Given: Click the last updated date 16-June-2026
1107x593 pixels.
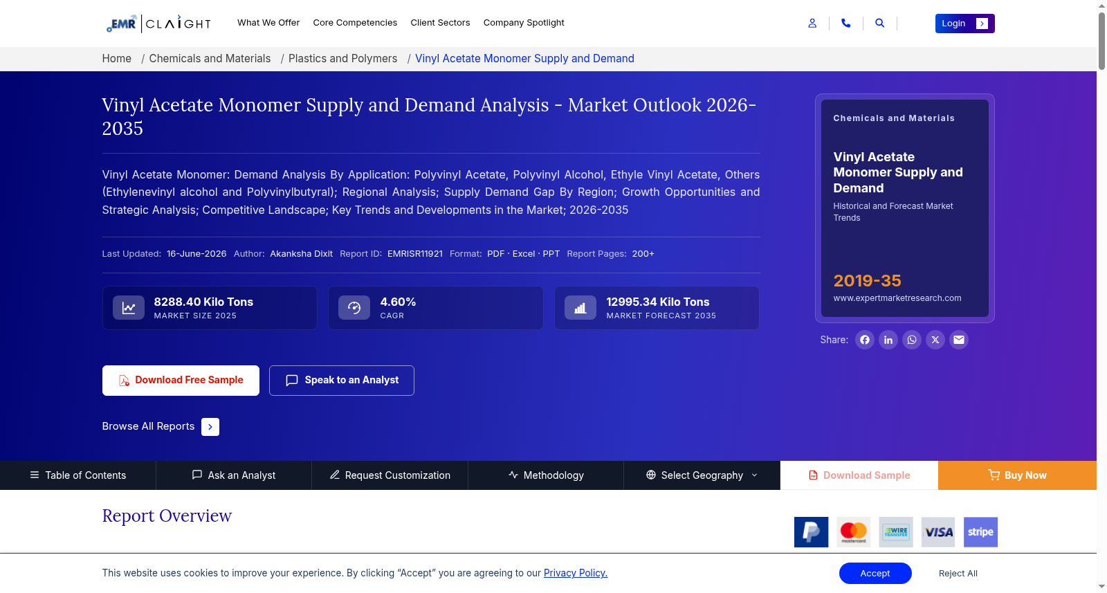Looking at the screenshot, I should [196, 254].
